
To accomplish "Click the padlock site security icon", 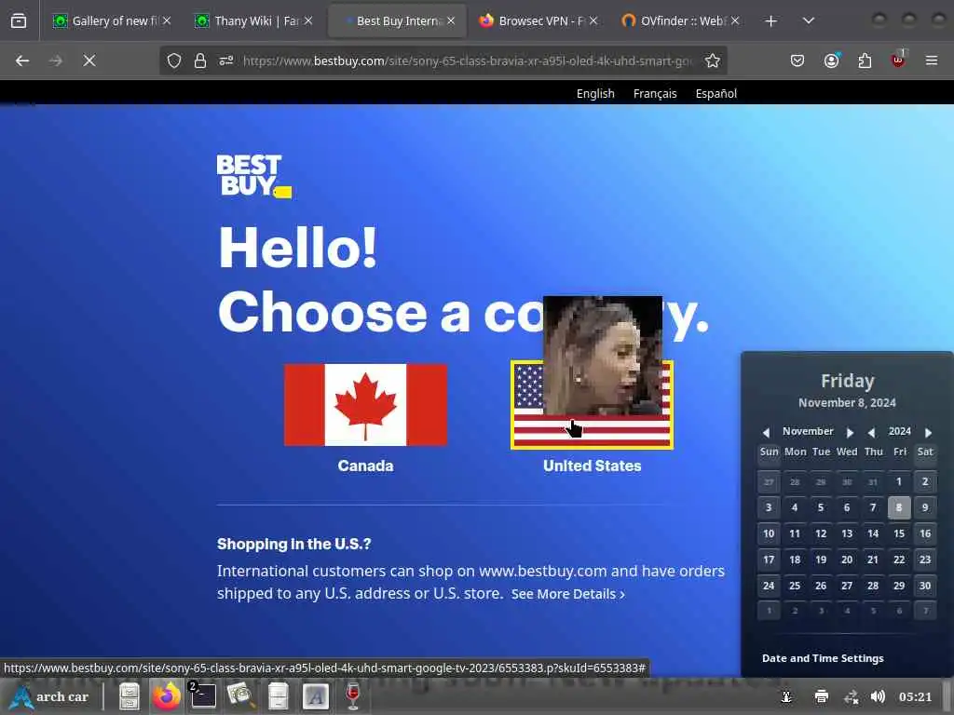I will tap(200, 61).
